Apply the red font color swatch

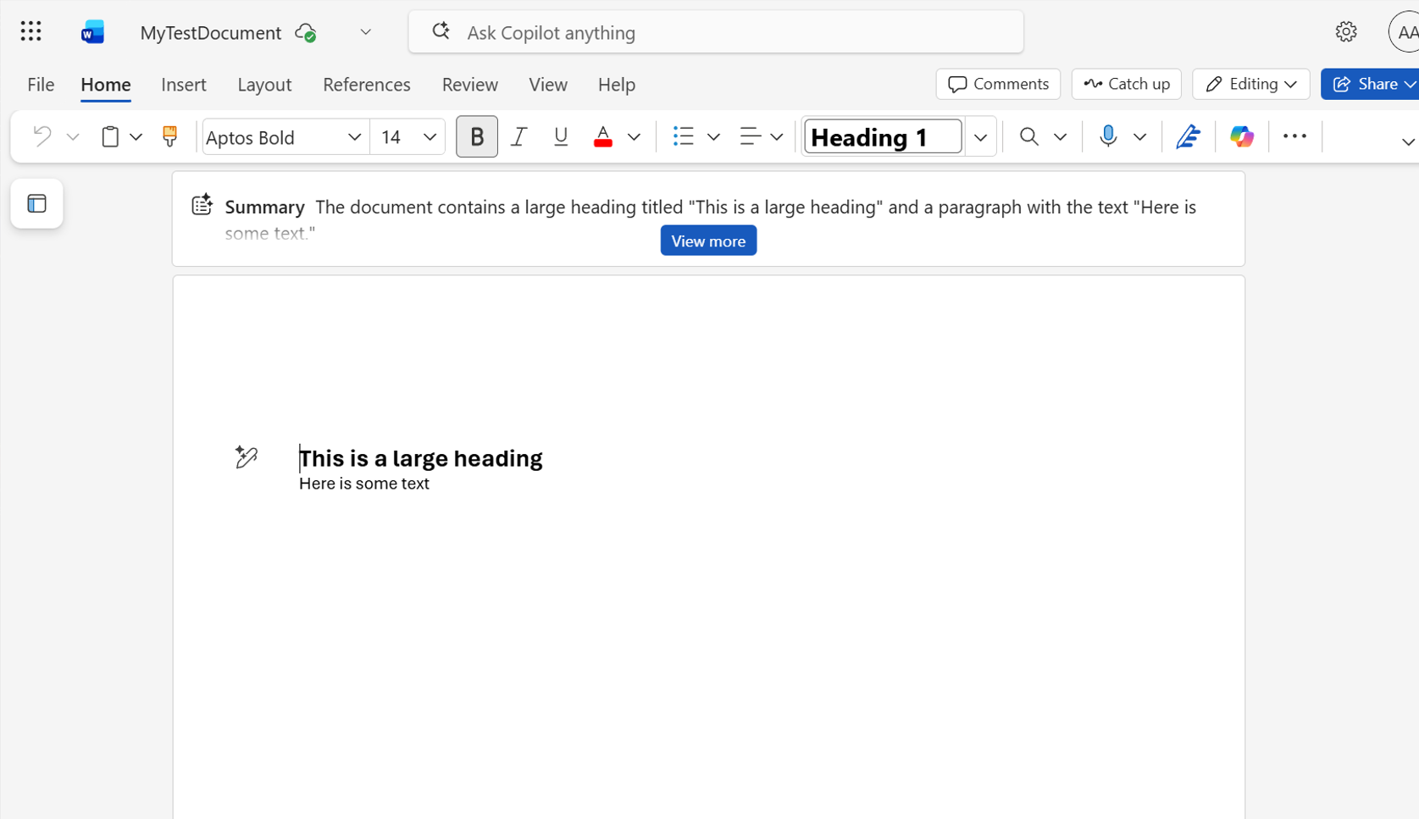(x=602, y=136)
